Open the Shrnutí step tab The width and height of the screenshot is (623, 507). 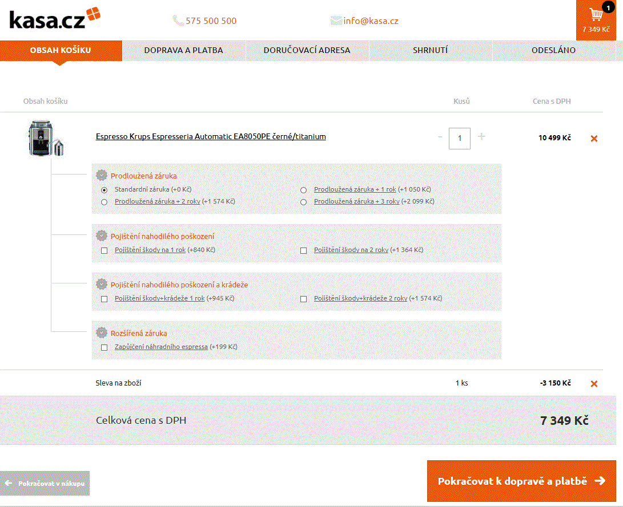pyautogui.click(x=431, y=50)
